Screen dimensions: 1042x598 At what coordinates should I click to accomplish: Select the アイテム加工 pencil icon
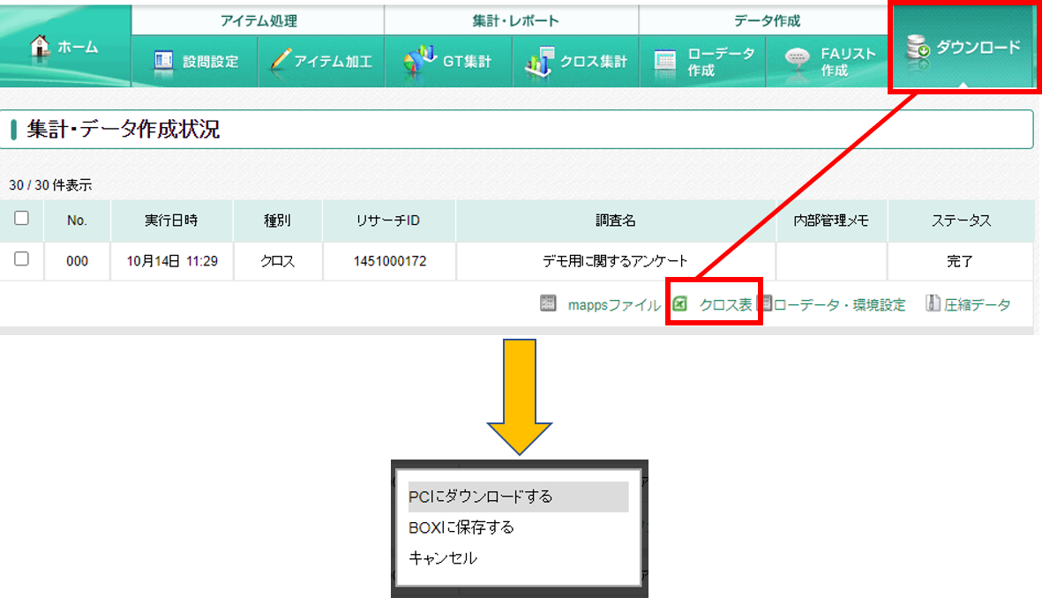click(280, 60)
